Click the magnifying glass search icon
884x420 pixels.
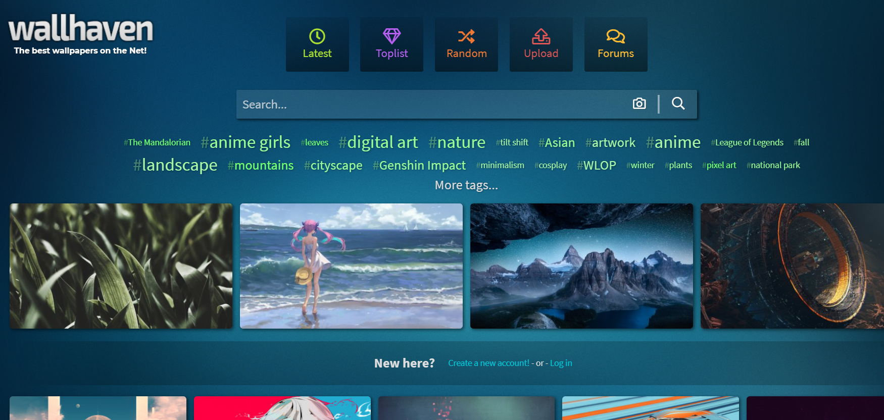coord(678,103)
